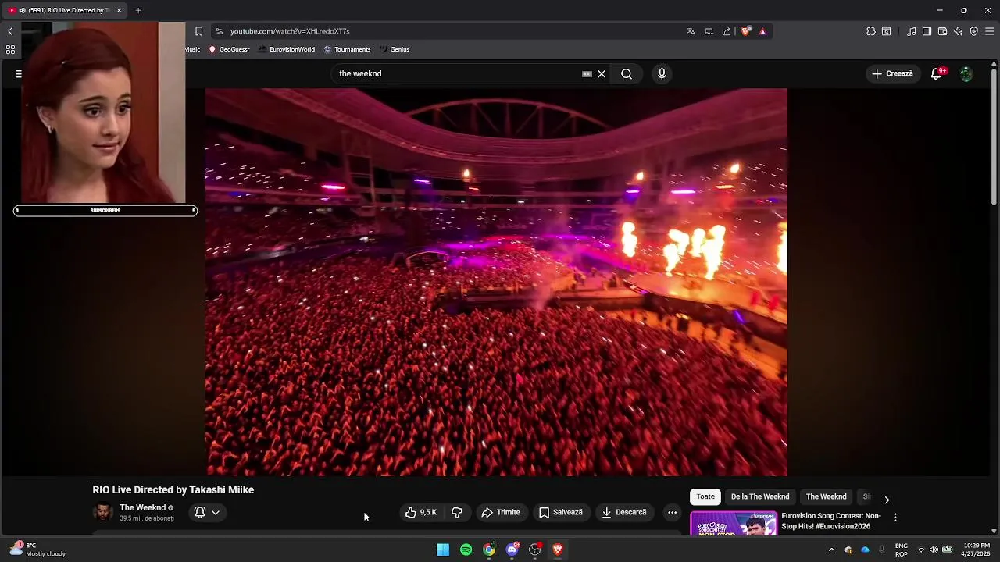This screenshot has height=562, width=1000.
Task: Open Eurovision Song Contest: Non-Stop Hits title link
Action: point(831,521)
